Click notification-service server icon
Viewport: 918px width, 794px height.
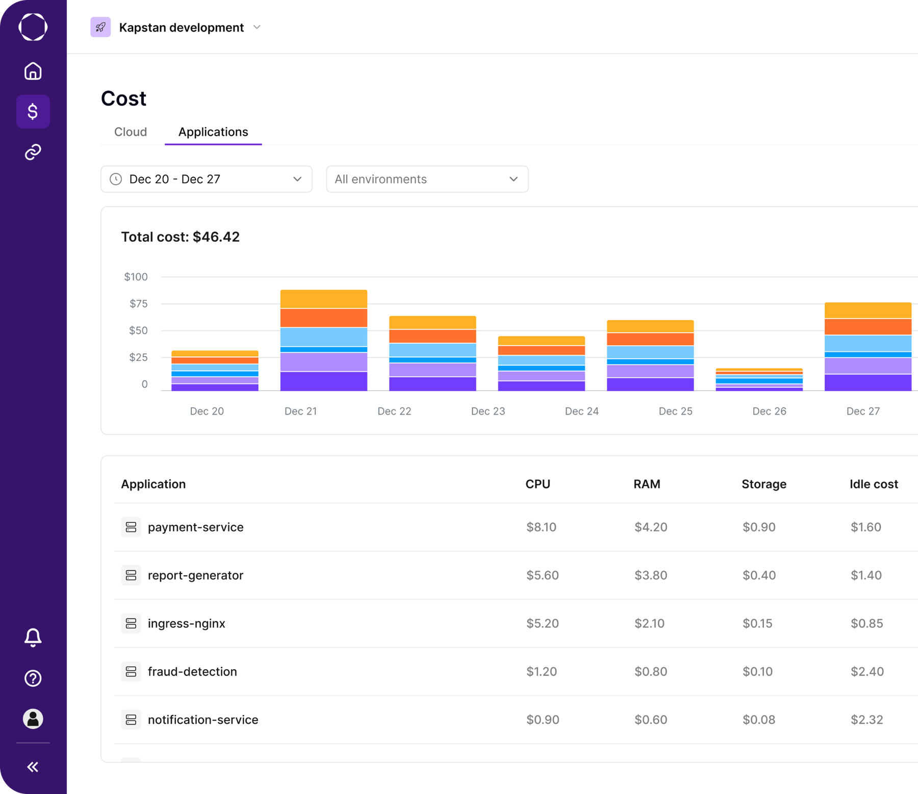[x=131, y=720]
